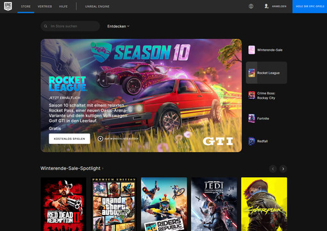Image resolution: width=327 pixels, height=231 pixels.
Task: Select Fortnite carousel label
Action: pyautogui.click(x=263, y=119)
